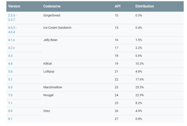
Task: Click the 4.2.x version link
Action: pos(11,48)
